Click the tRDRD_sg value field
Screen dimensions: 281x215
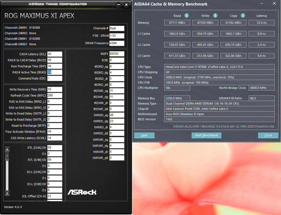pyautogui.click(x=117, y=67)
